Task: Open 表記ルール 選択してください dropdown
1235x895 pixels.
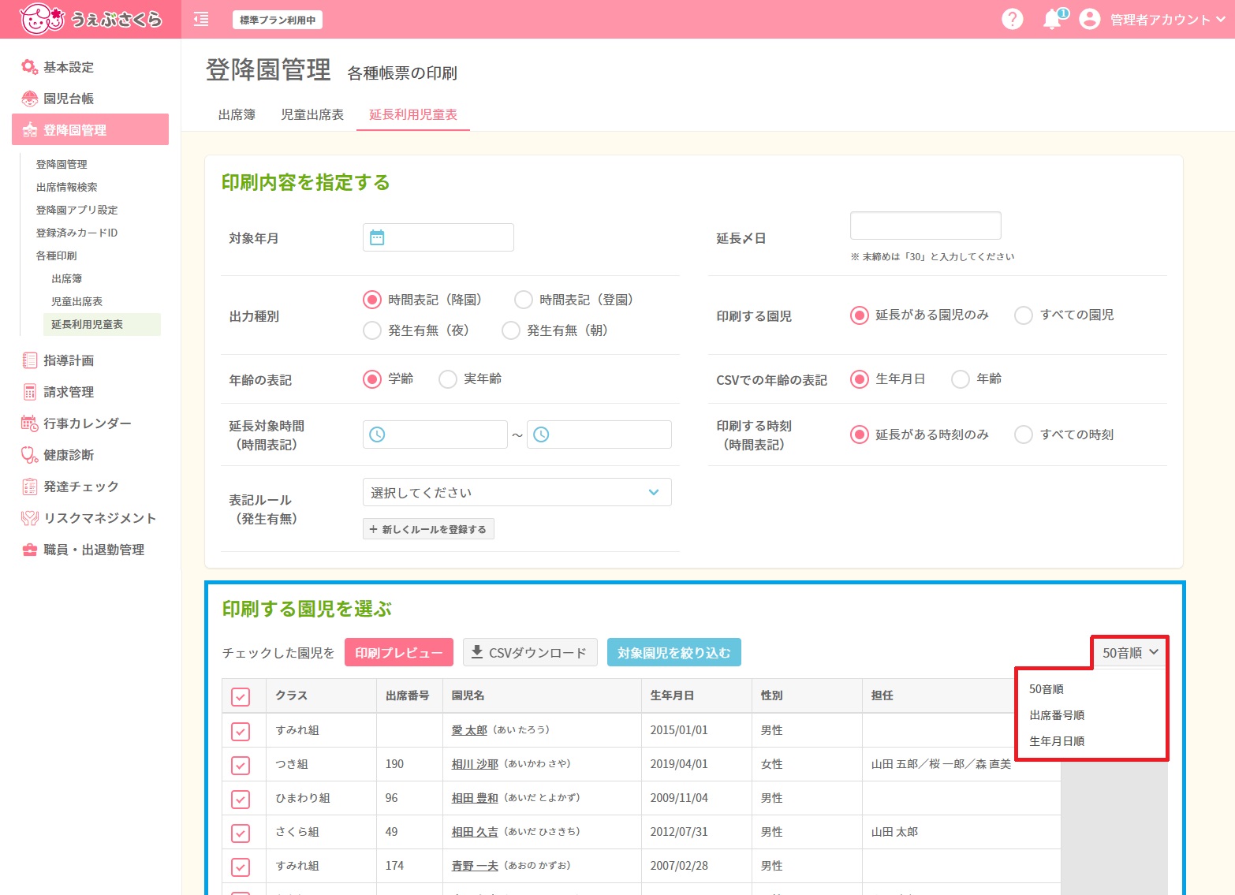Action: (x=517, y=492)
